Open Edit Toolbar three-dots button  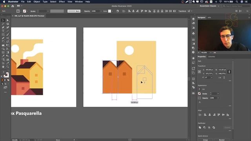(5, 92)
